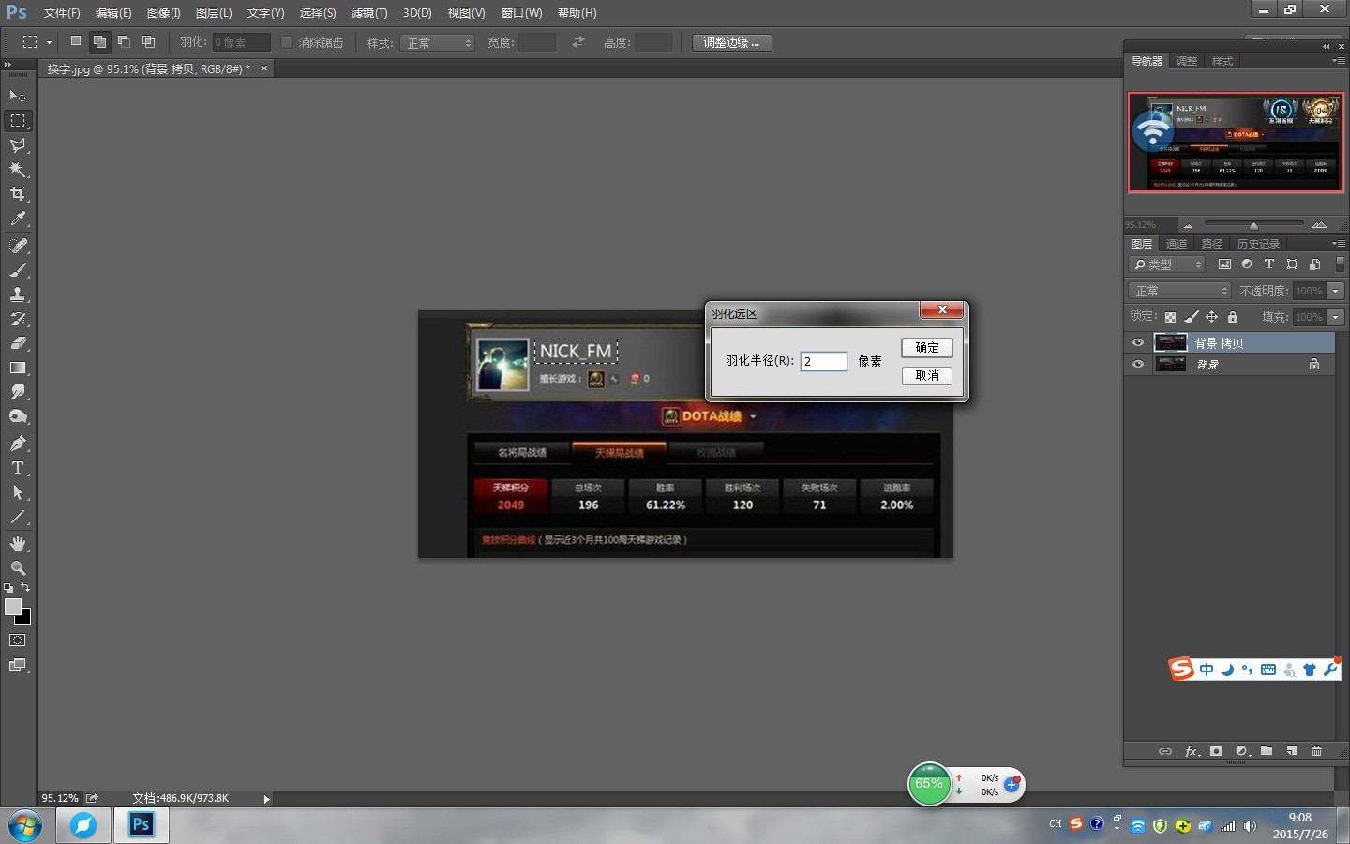Viewport: 1350px width, 844px height.
Task: Select the Horizontal Type tool
Action: point(18,468)
